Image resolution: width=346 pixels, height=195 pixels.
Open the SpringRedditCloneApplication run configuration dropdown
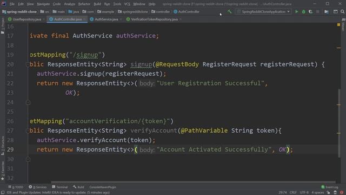click(x=263, y=11)
